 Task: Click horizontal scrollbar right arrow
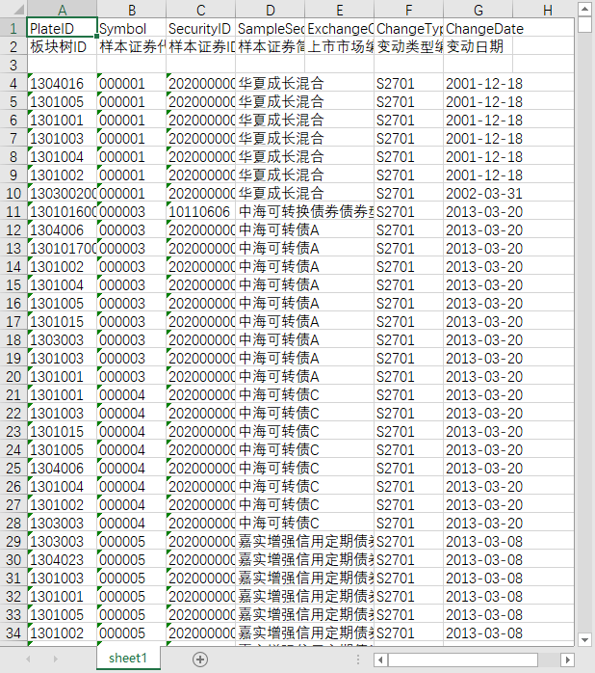pos(568,660)
